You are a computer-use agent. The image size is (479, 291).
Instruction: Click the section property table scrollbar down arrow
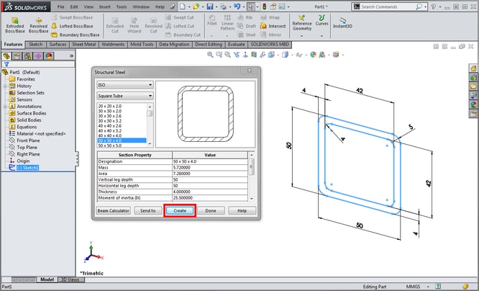[x=252, y=199]
